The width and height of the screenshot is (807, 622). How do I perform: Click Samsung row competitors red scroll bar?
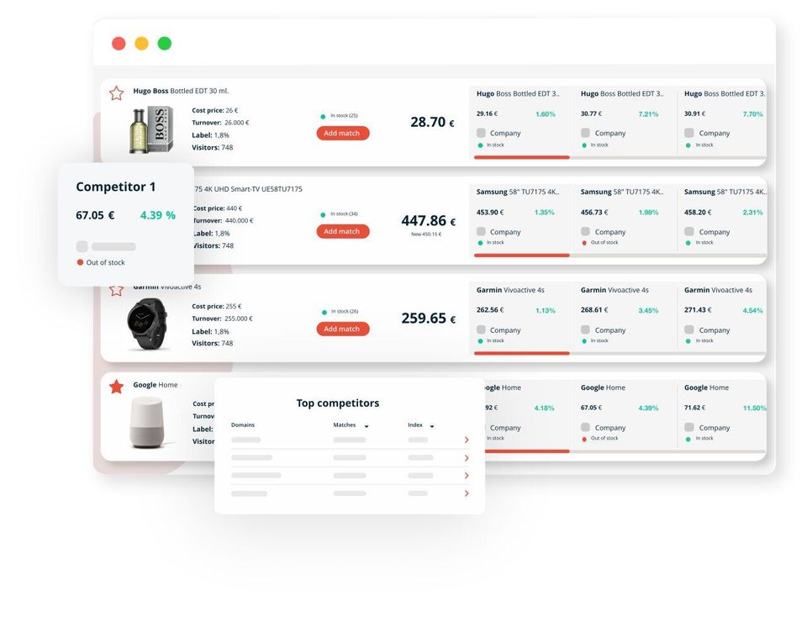tap(522, 256)
